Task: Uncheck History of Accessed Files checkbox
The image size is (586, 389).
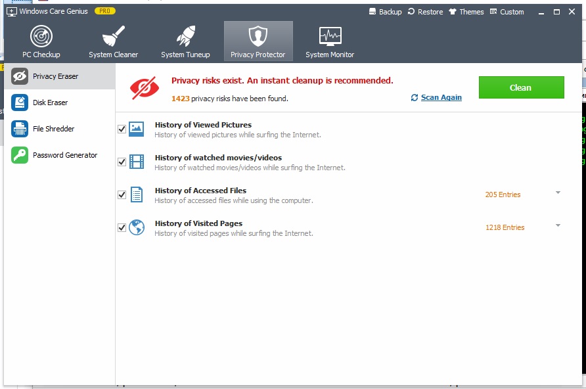Action: coord(122,194)
